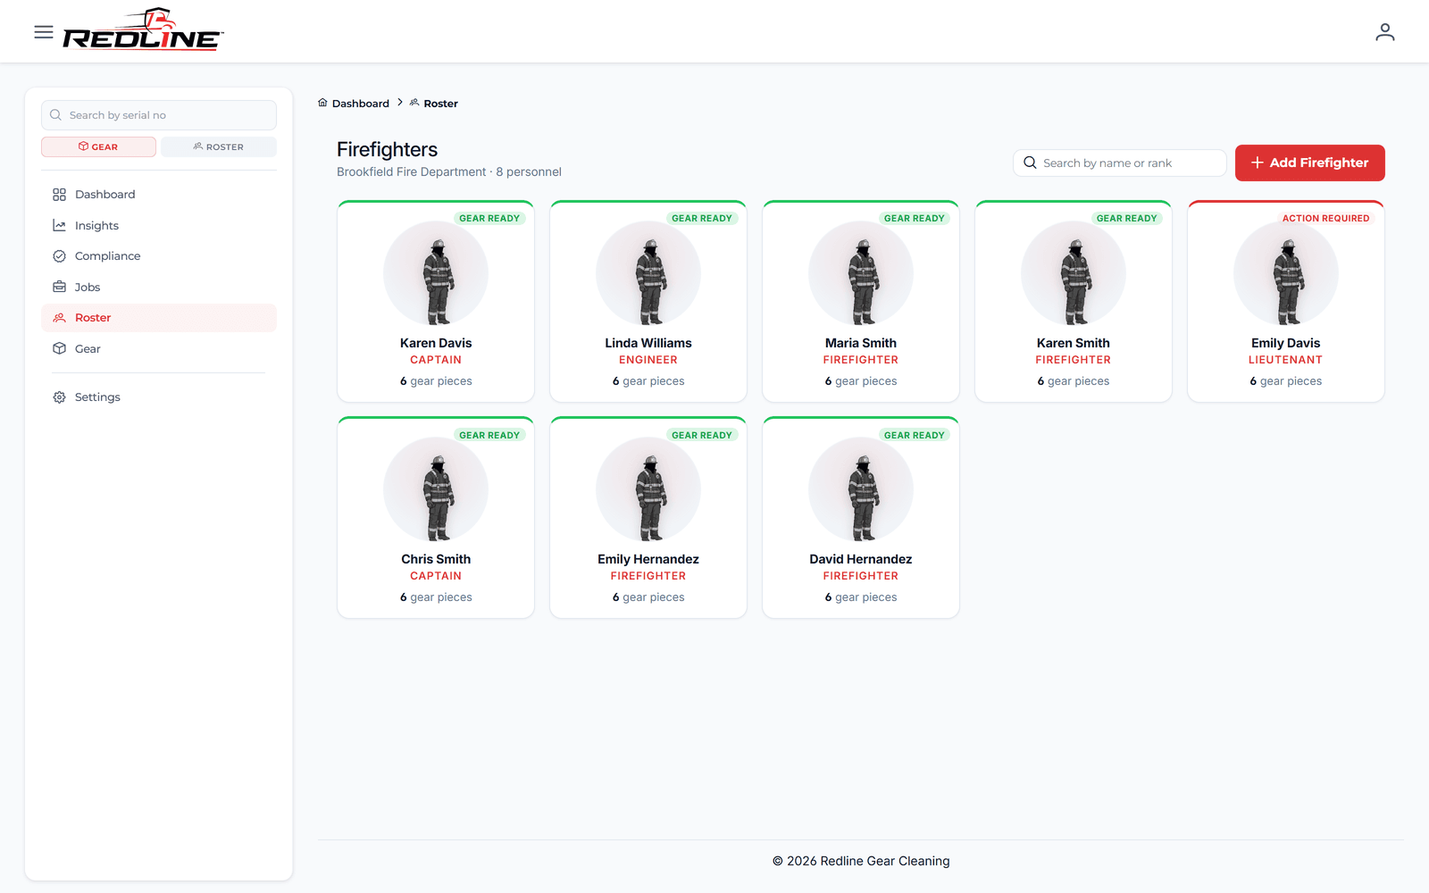The height and width of the screenshot is (893, 1429).
Task: Open Emily Hernandez's firefighter photo
Action: point(648,489)
